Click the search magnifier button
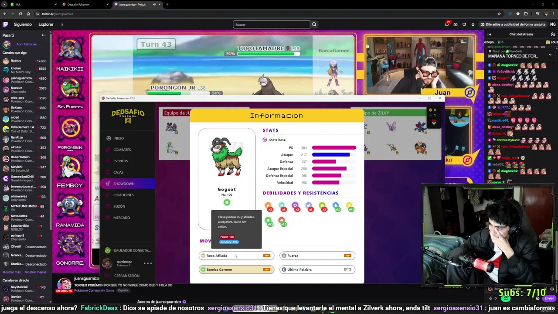The height and width of the screenshot is (314, 558). click(314, 24)
